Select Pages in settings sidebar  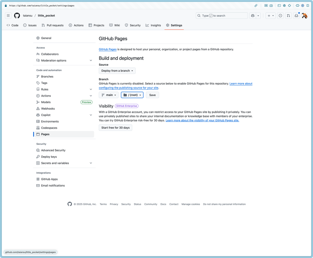click(64, 134)
